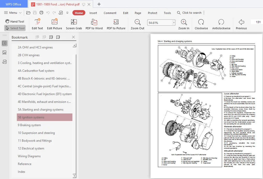Image resolution: width=263 pixels, height=179 pixels.
Task: Click the Redo arrow icon
Action: [x=54, y=13]
